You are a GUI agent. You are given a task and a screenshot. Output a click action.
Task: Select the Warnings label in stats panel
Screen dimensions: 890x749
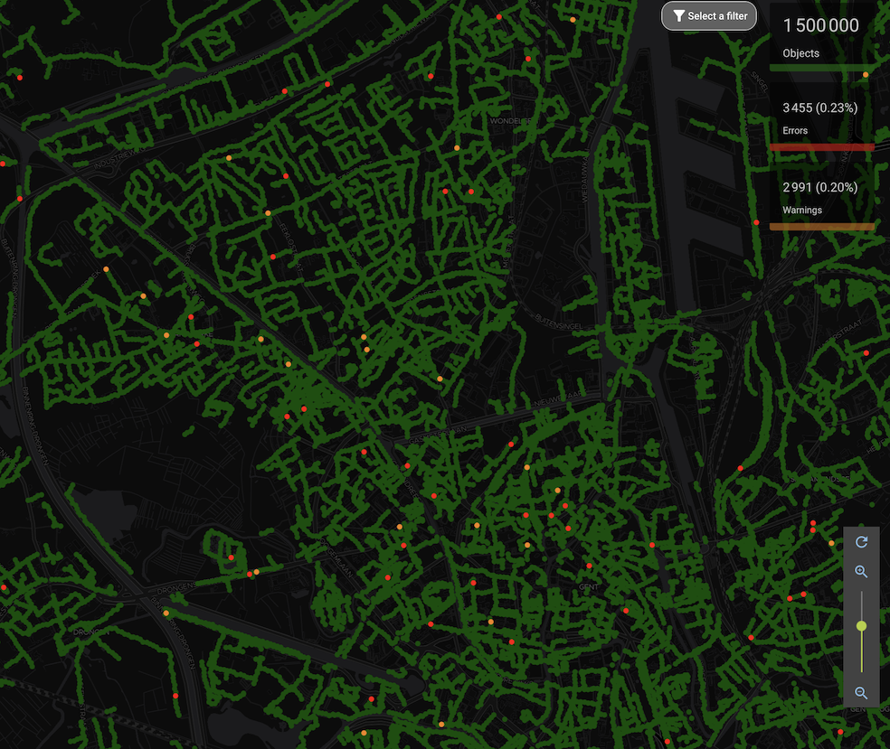(801, 211)
